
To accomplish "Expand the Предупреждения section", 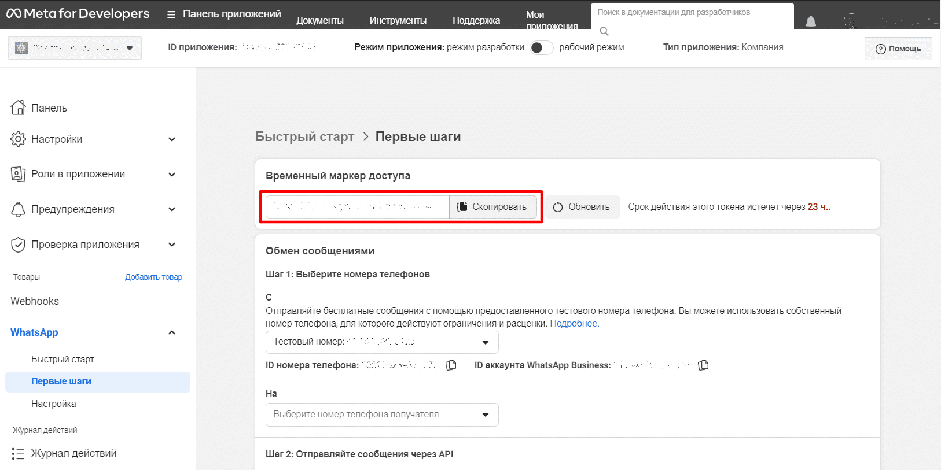I will 172,209.
